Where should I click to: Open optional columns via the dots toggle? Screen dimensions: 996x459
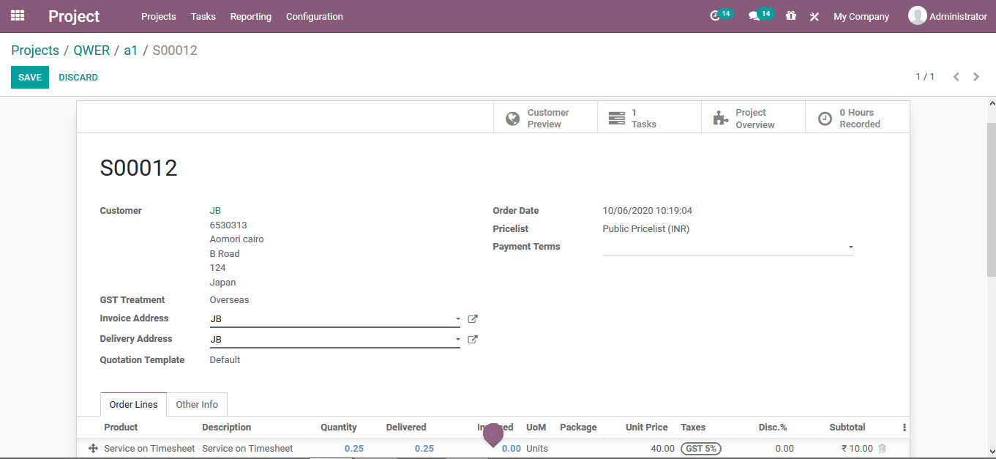coord(904,427)
